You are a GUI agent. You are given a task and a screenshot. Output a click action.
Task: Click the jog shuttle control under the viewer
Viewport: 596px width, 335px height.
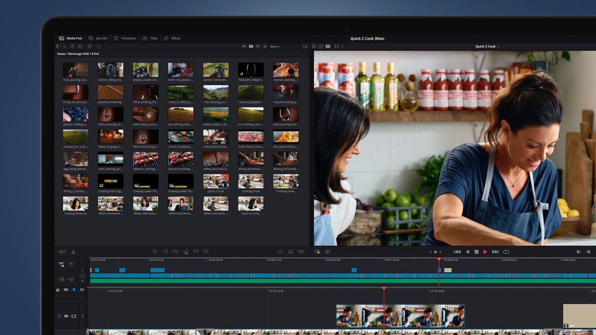point(435,252)
